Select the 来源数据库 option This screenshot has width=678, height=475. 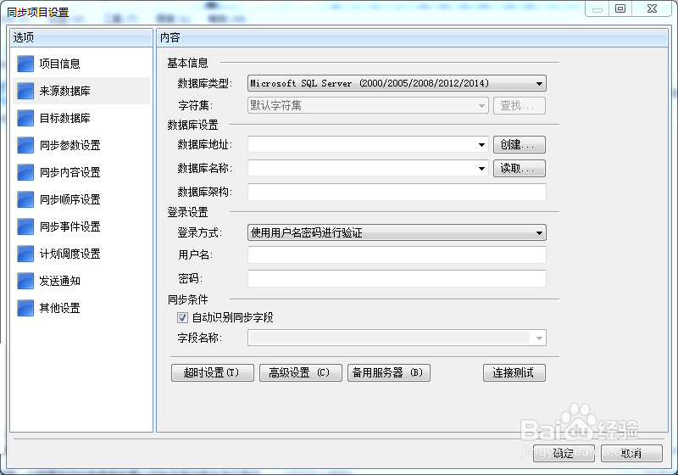(81, 91)
